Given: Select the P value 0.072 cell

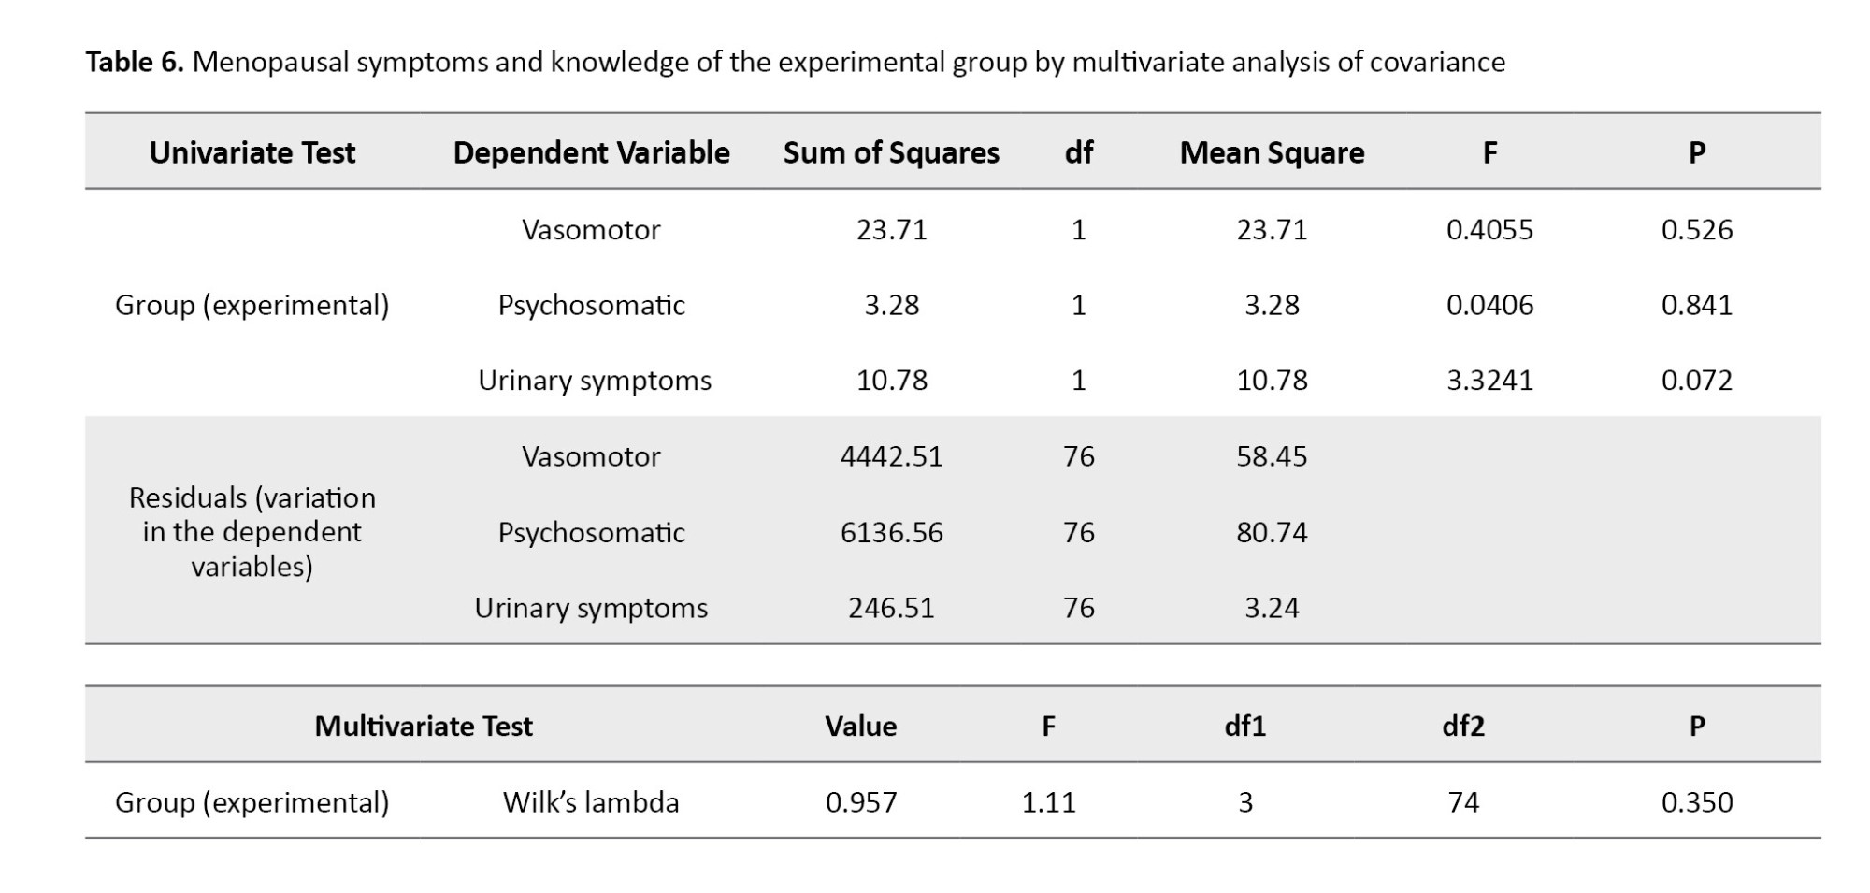Looking at the screenshot, I should pyautogui.click(x=1696, y=381).
